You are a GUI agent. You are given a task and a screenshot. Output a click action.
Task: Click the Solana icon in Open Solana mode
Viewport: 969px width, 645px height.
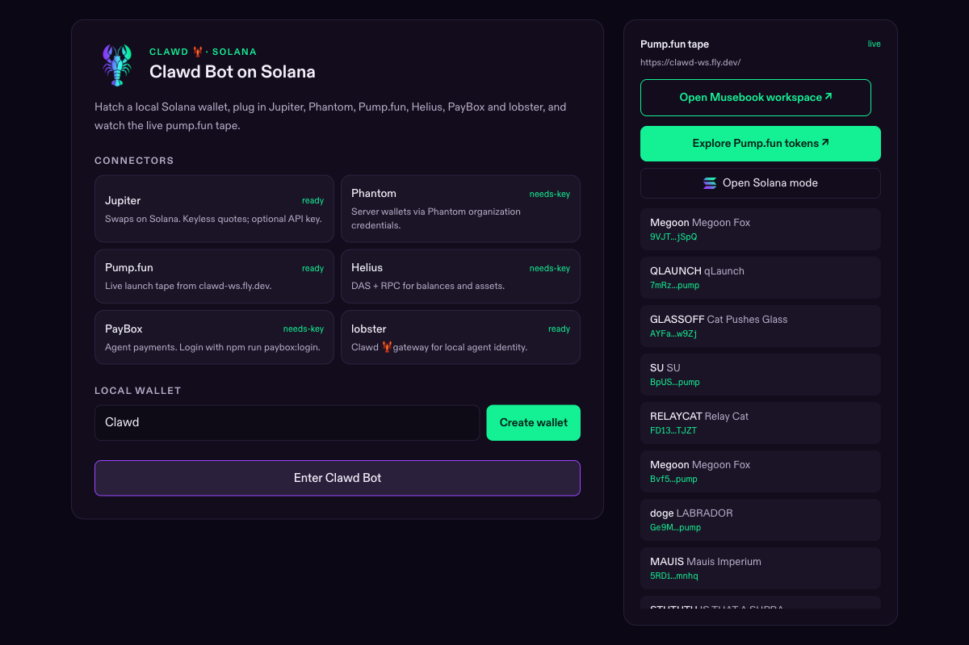[x=710, y=183]
